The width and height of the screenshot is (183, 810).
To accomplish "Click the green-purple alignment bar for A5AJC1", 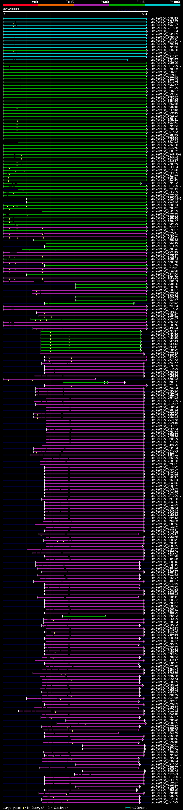I will (94, 382).
